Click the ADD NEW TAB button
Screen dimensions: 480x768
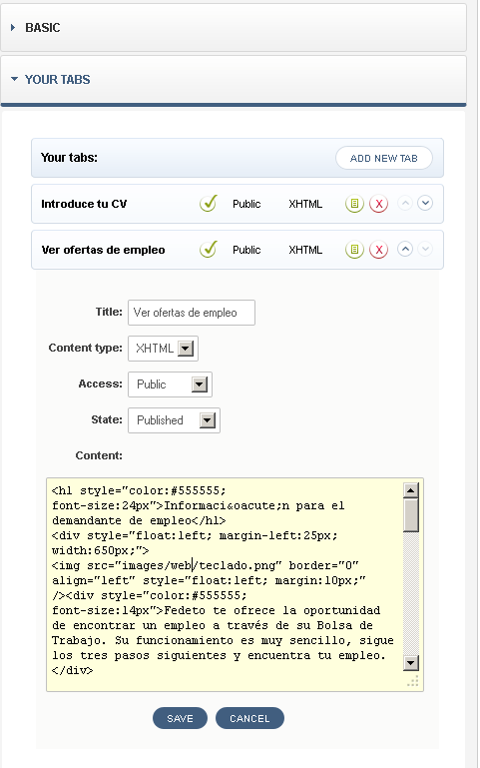(x=383, y=158)
